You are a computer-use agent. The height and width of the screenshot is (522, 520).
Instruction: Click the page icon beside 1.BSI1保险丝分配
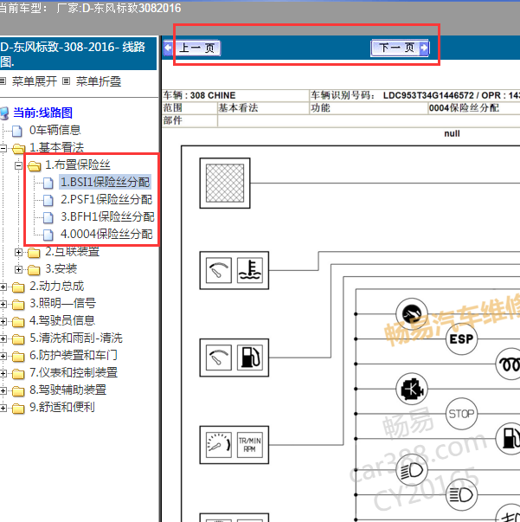[48, 183]
